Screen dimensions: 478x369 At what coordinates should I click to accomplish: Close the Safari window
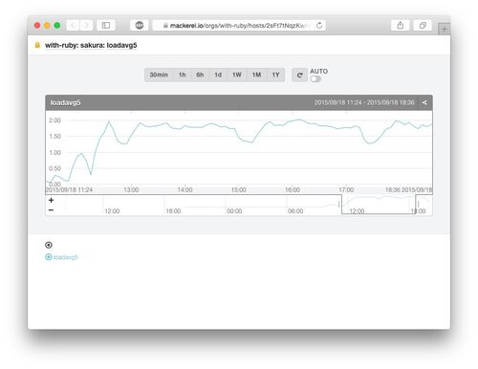37,25
